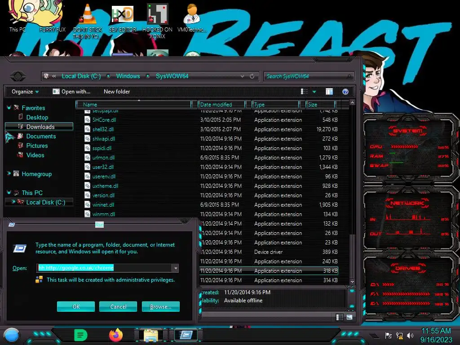
Task: Expand Local Disk (C:) tree node
Action: (x=13, y=202)
